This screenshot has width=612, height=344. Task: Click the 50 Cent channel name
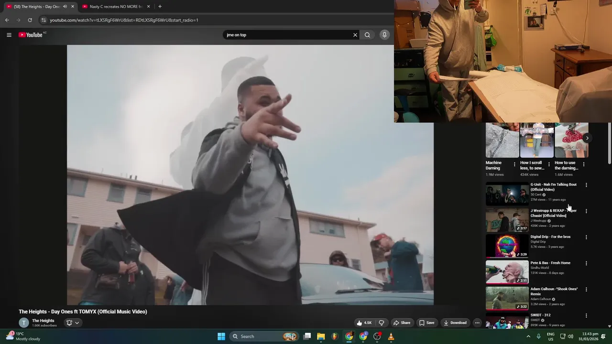[x=536, y=194]
